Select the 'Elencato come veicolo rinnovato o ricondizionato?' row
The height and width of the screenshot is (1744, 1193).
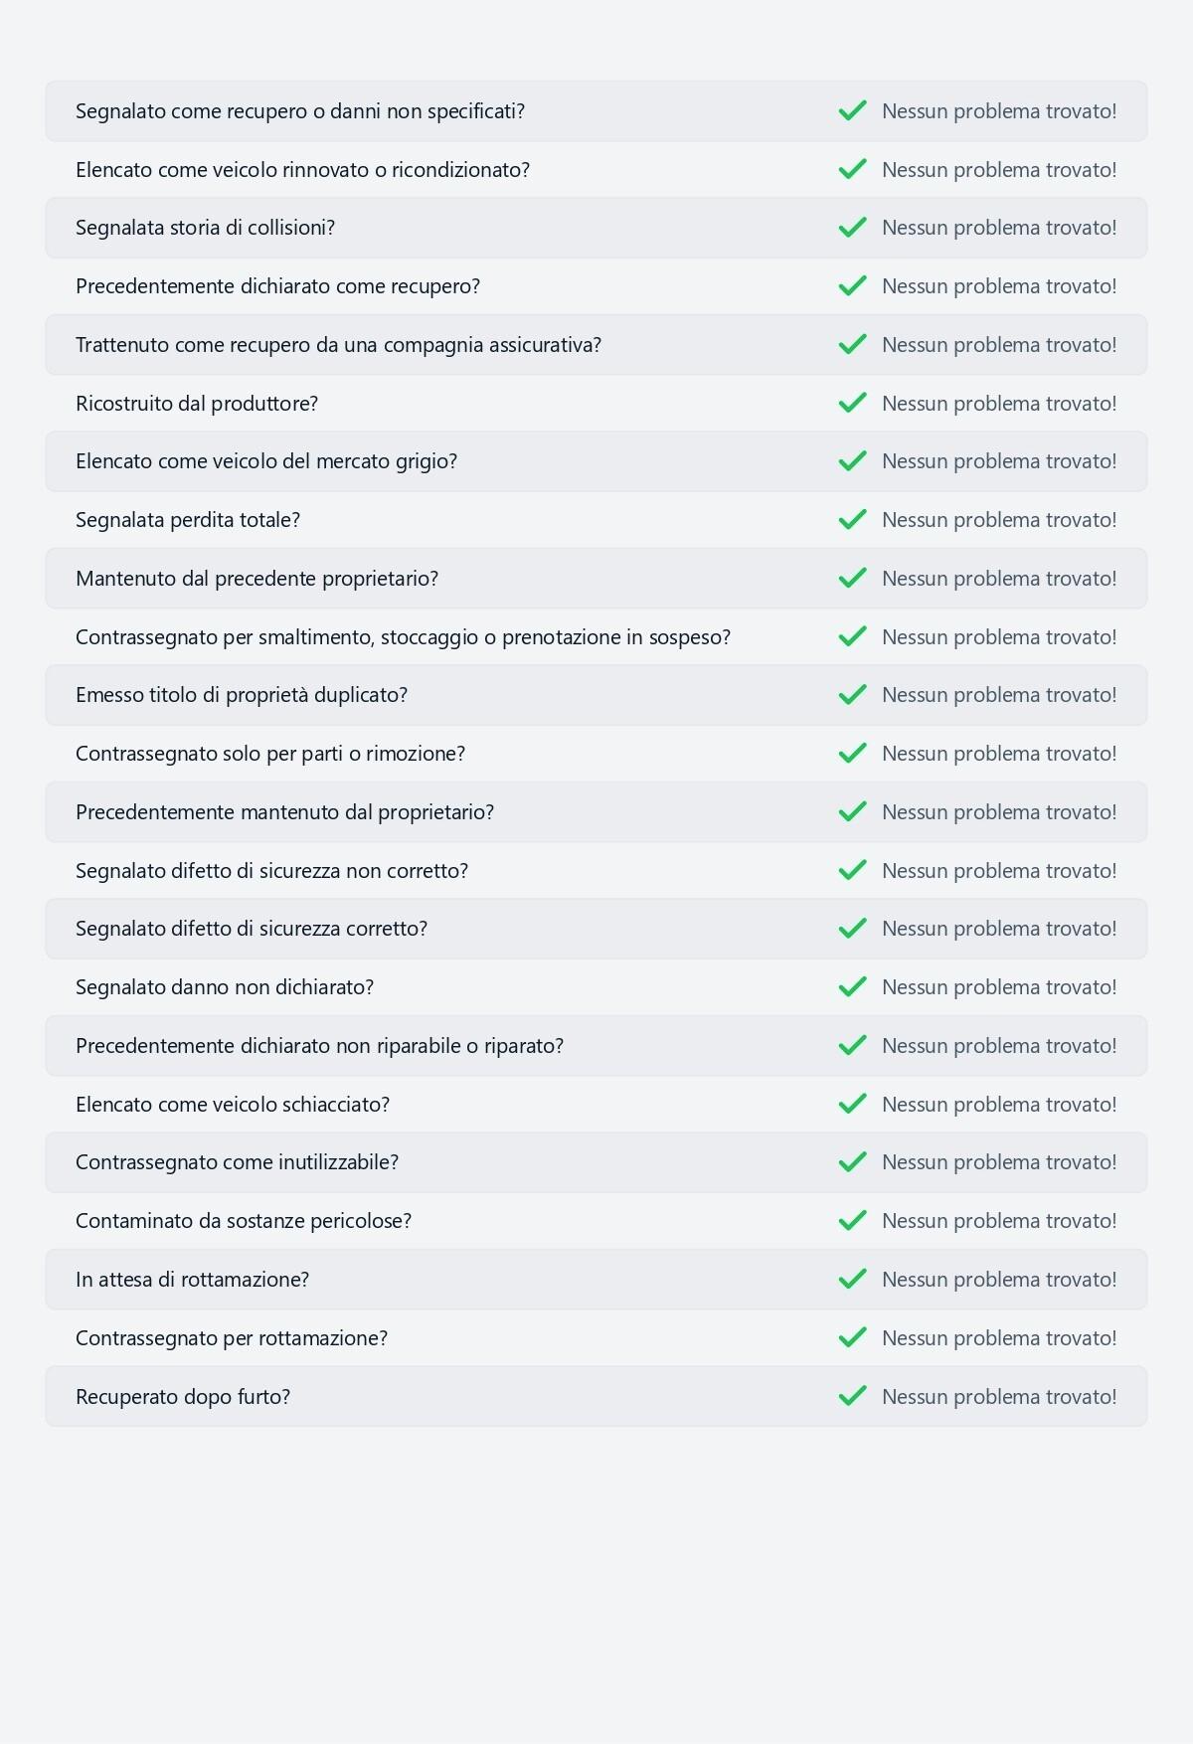pyautogui.click(x=302, y=170)
